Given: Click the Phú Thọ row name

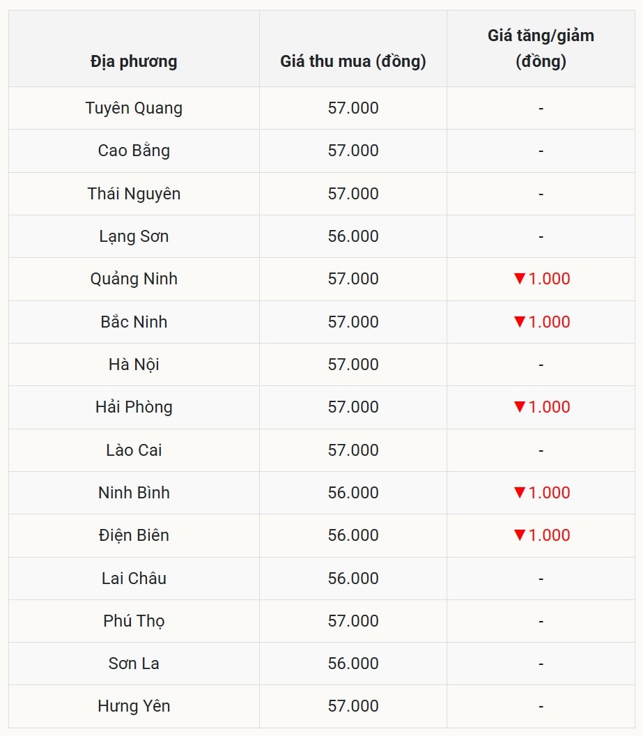Looking at the screenshot, I should (134, 621).
